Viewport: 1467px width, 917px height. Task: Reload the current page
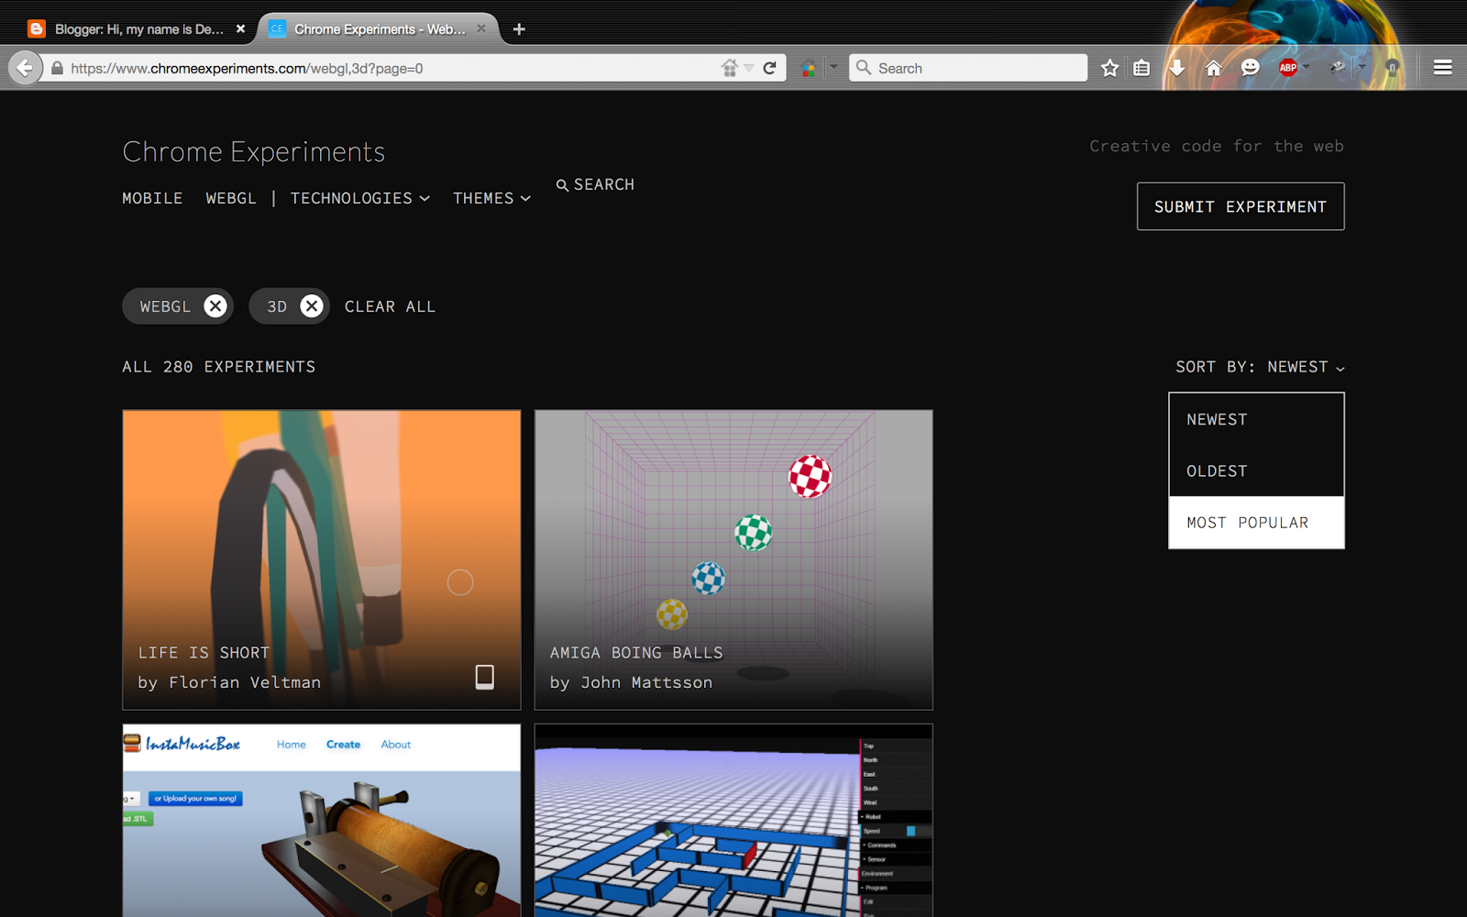[769, 67]
